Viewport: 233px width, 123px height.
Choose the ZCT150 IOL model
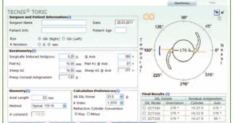[x=144, y=113]
